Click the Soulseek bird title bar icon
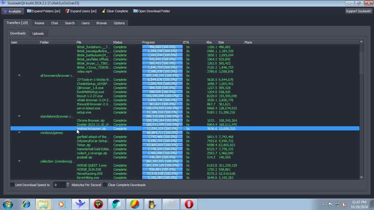374x210 pixels. (3, 3)
